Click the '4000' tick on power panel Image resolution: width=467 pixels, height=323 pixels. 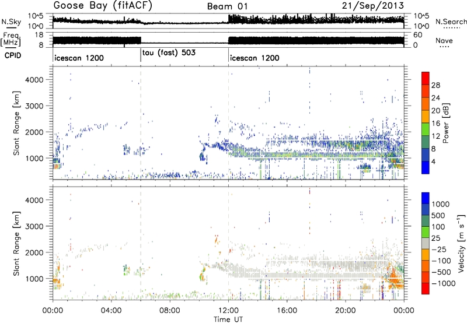34,80
